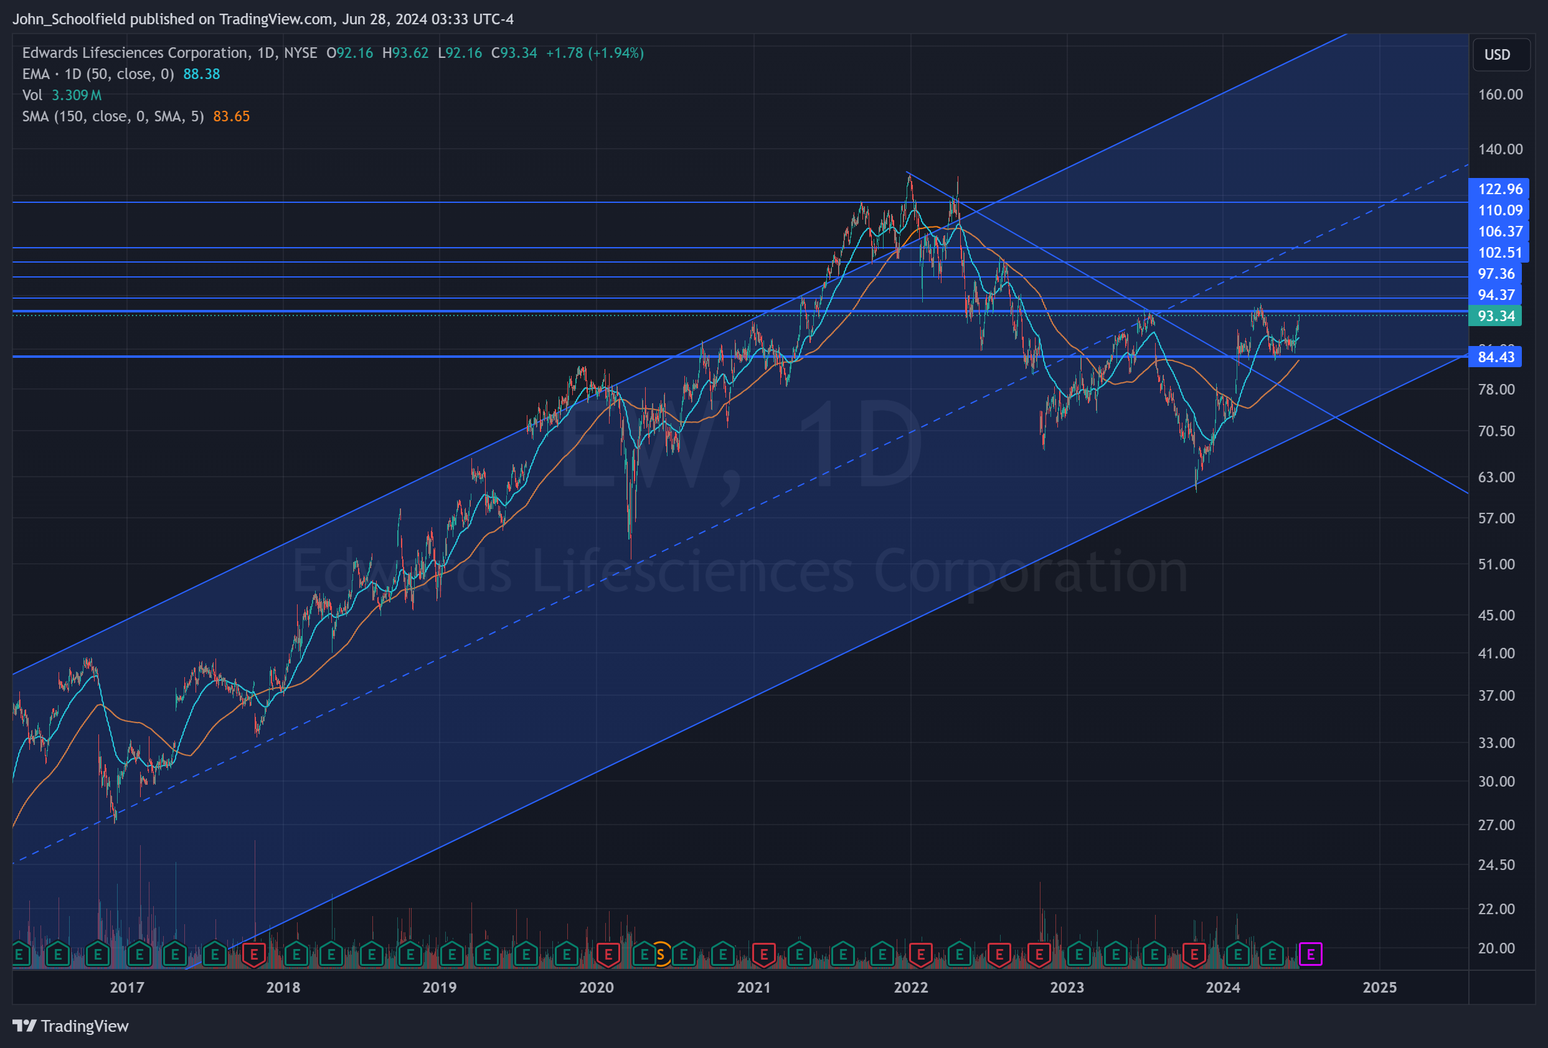
Task: Click the 2017 label on time axis
Action: pos(126,988)
